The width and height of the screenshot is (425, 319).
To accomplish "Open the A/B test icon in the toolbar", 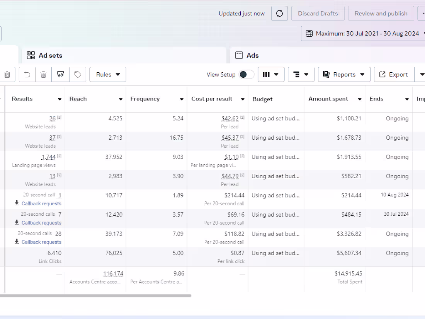I will click(x=60, y=74).
